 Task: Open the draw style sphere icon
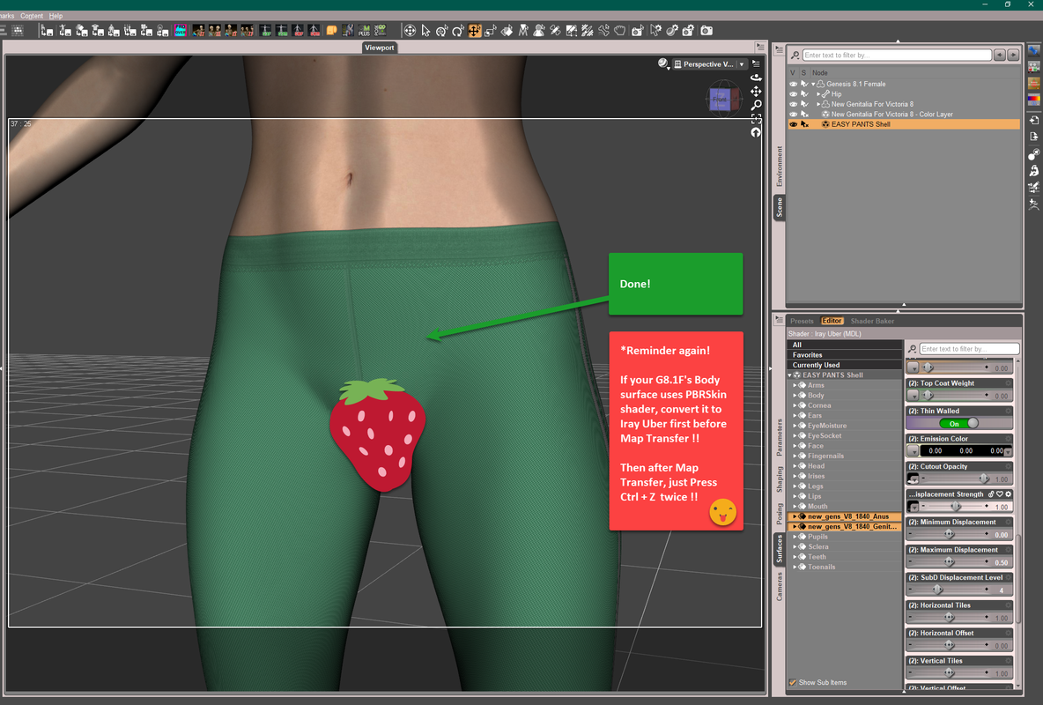663,64
